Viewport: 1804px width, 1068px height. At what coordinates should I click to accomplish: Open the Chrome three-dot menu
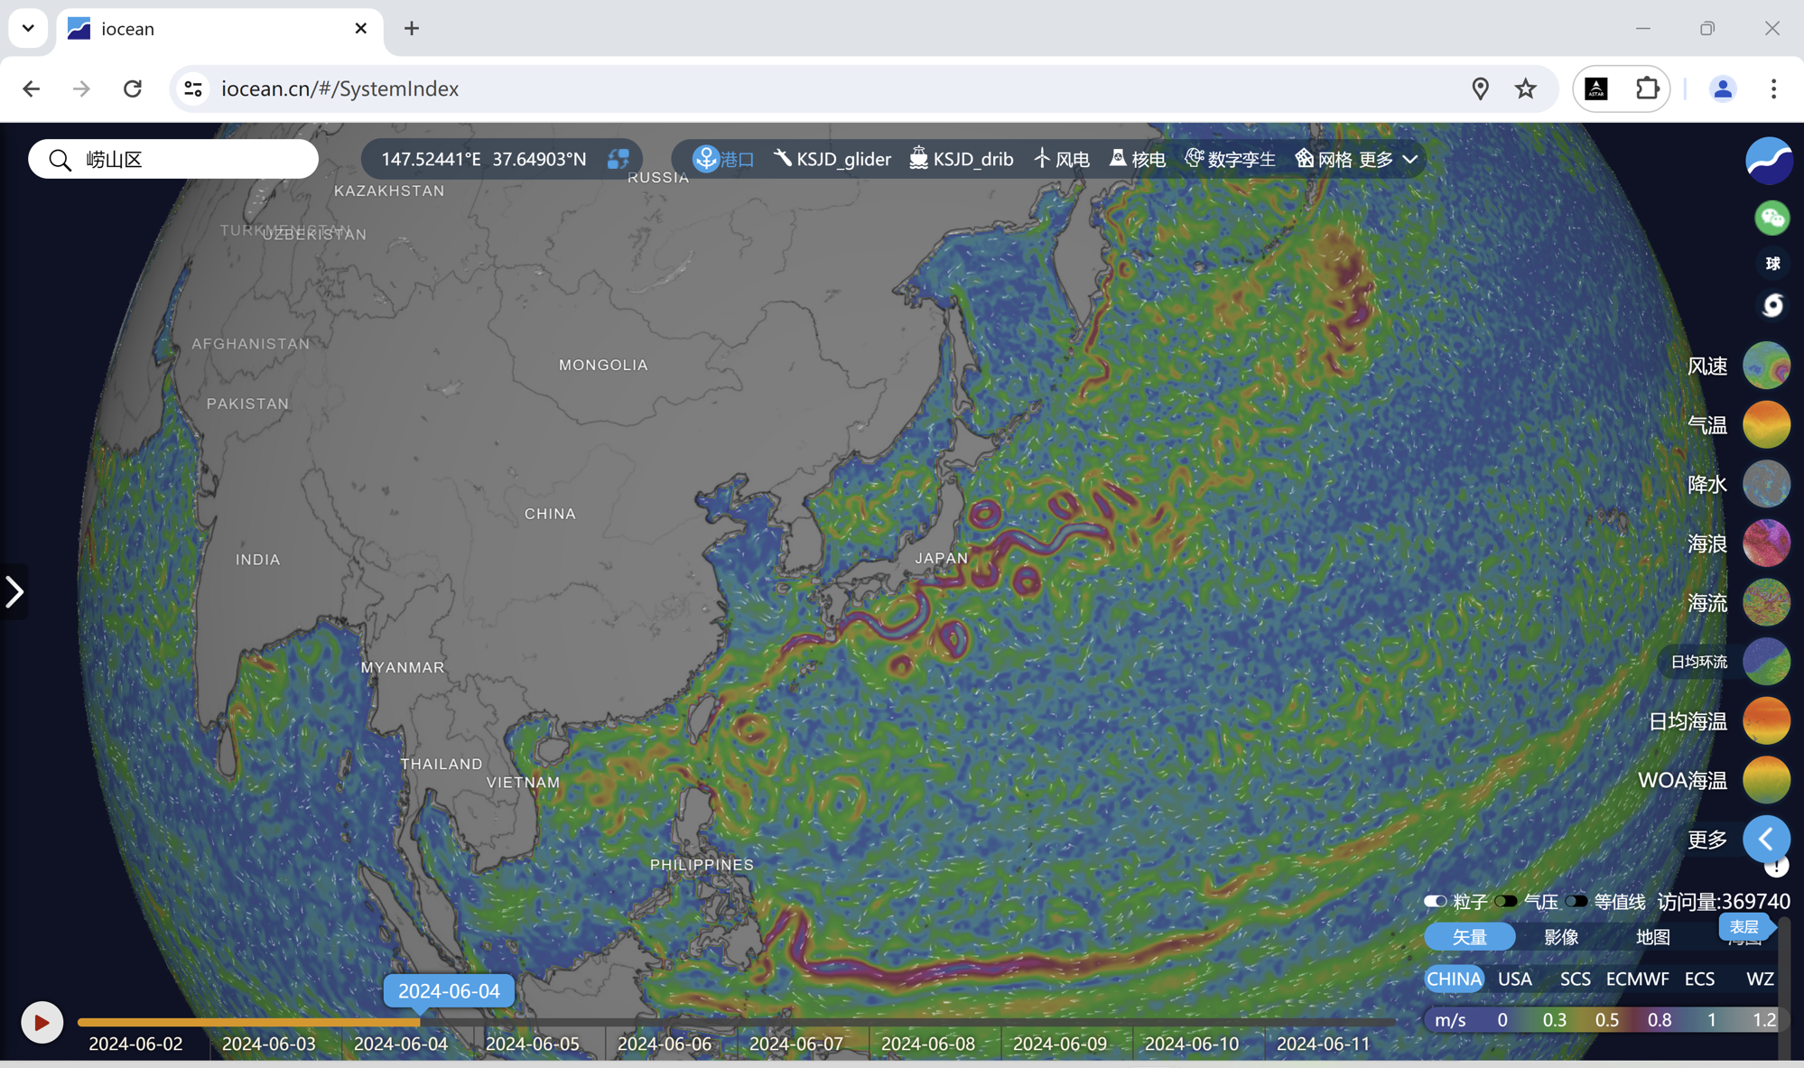pos(1773,88)
